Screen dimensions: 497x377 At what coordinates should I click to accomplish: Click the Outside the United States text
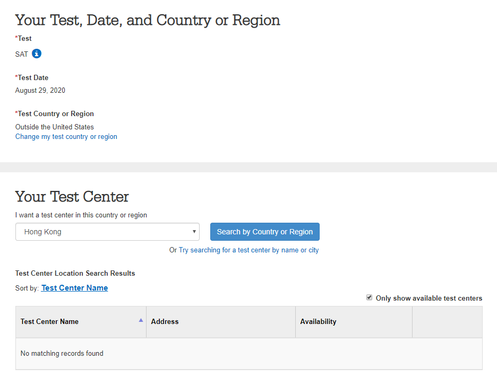[55, 127]
